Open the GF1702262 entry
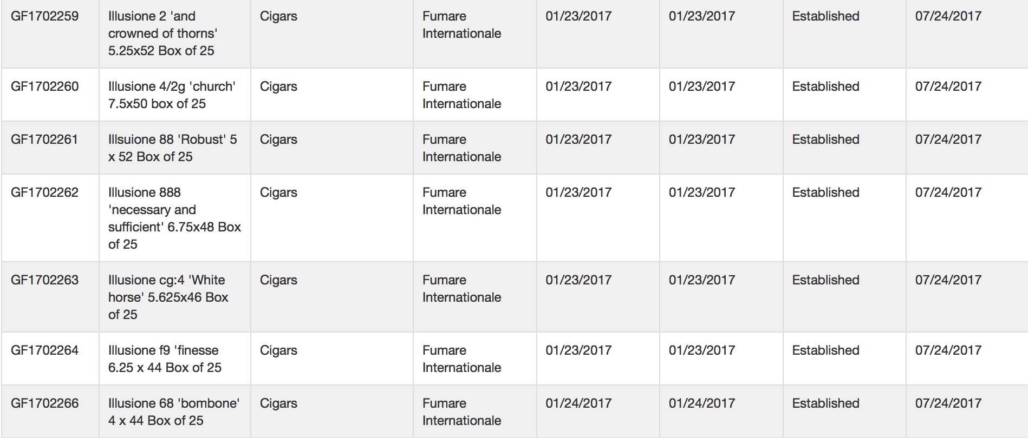 tap(44, 193)
